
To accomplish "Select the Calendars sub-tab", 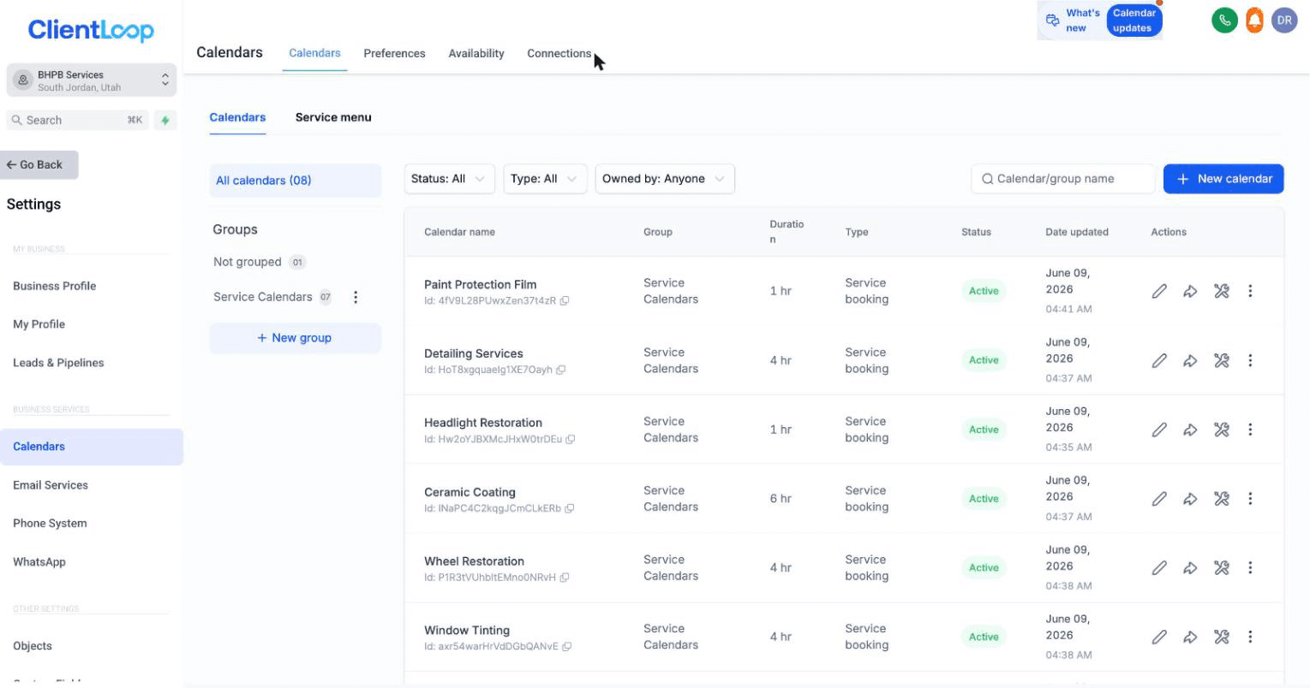I will (237, 117).
